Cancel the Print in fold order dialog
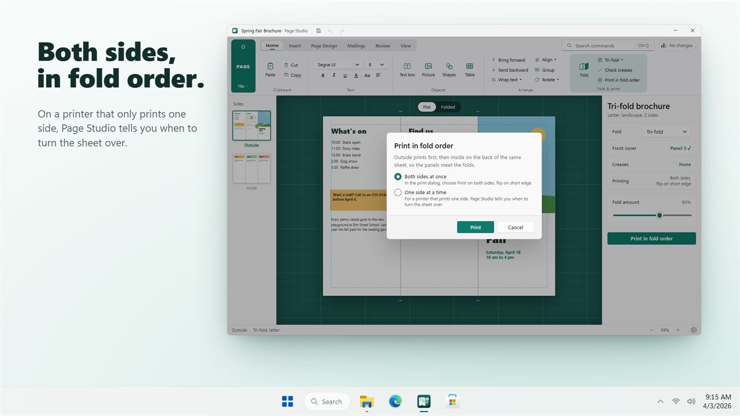This screenshot has width=740, height=416. 516,227
